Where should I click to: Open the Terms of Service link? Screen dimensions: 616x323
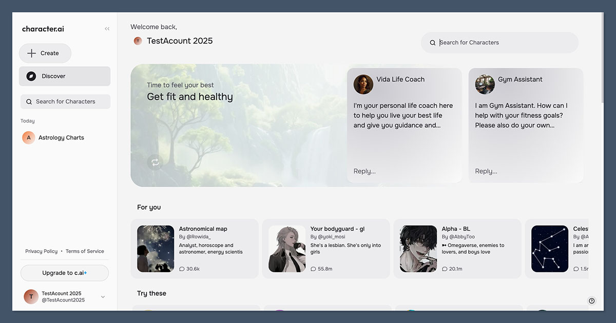(x=85, y=251)
